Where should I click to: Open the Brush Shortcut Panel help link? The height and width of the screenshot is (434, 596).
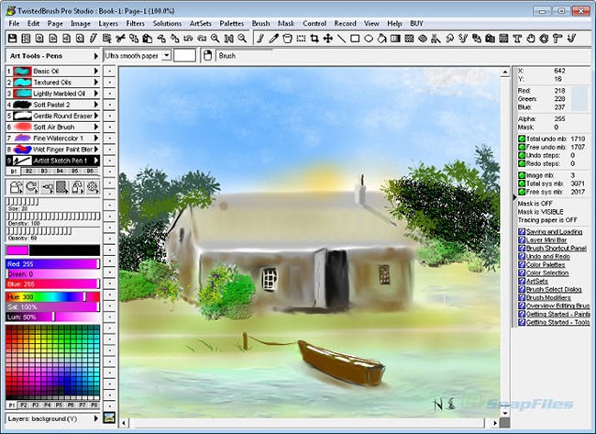coord(556,249)
